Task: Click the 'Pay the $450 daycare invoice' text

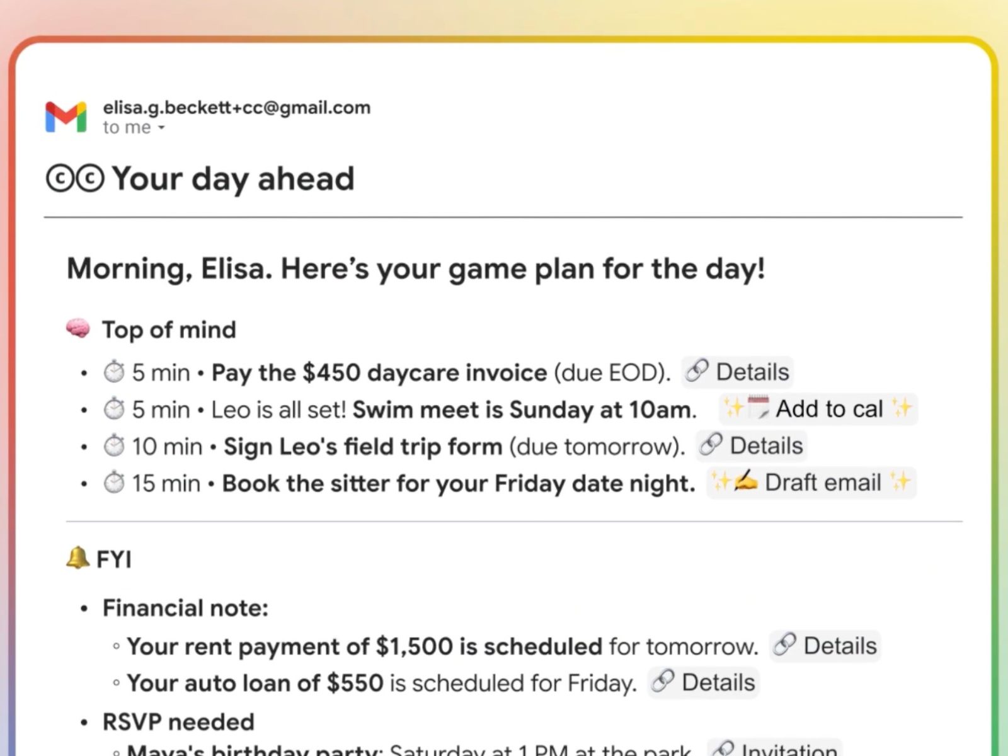Action: coord(379,372)
